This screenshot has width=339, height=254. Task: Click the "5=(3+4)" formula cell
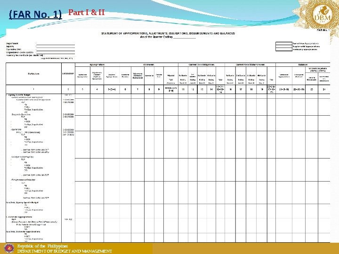point(112,89)
